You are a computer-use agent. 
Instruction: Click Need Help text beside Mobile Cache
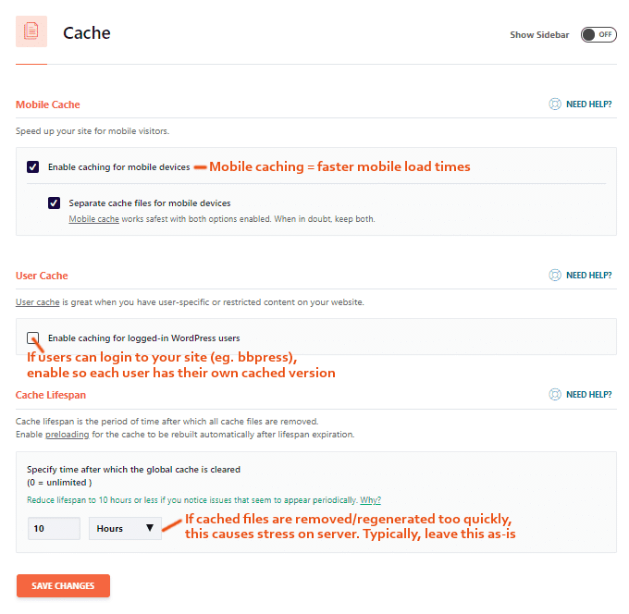pyautogui.click(x=588, y=104)
